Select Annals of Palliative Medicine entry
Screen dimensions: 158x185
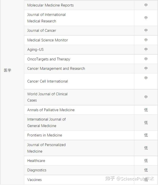(51, 110)
